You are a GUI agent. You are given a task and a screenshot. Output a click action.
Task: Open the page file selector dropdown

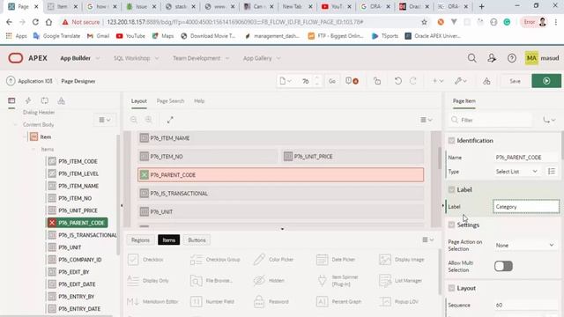[x=286, y=81]
